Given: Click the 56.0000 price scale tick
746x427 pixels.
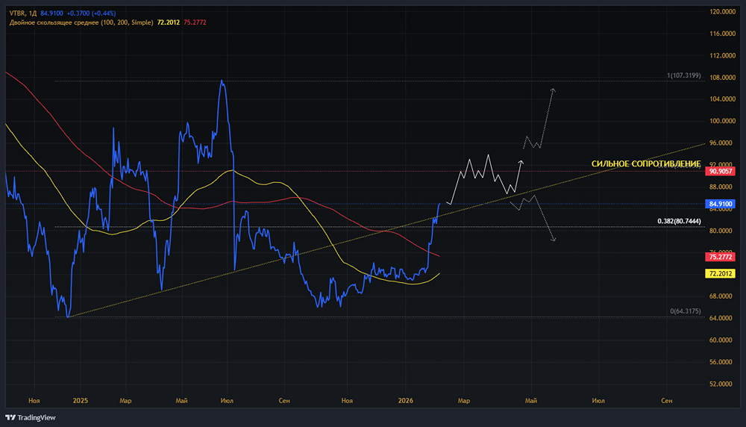Looking at the screenshot, I should tap(722, 362).
